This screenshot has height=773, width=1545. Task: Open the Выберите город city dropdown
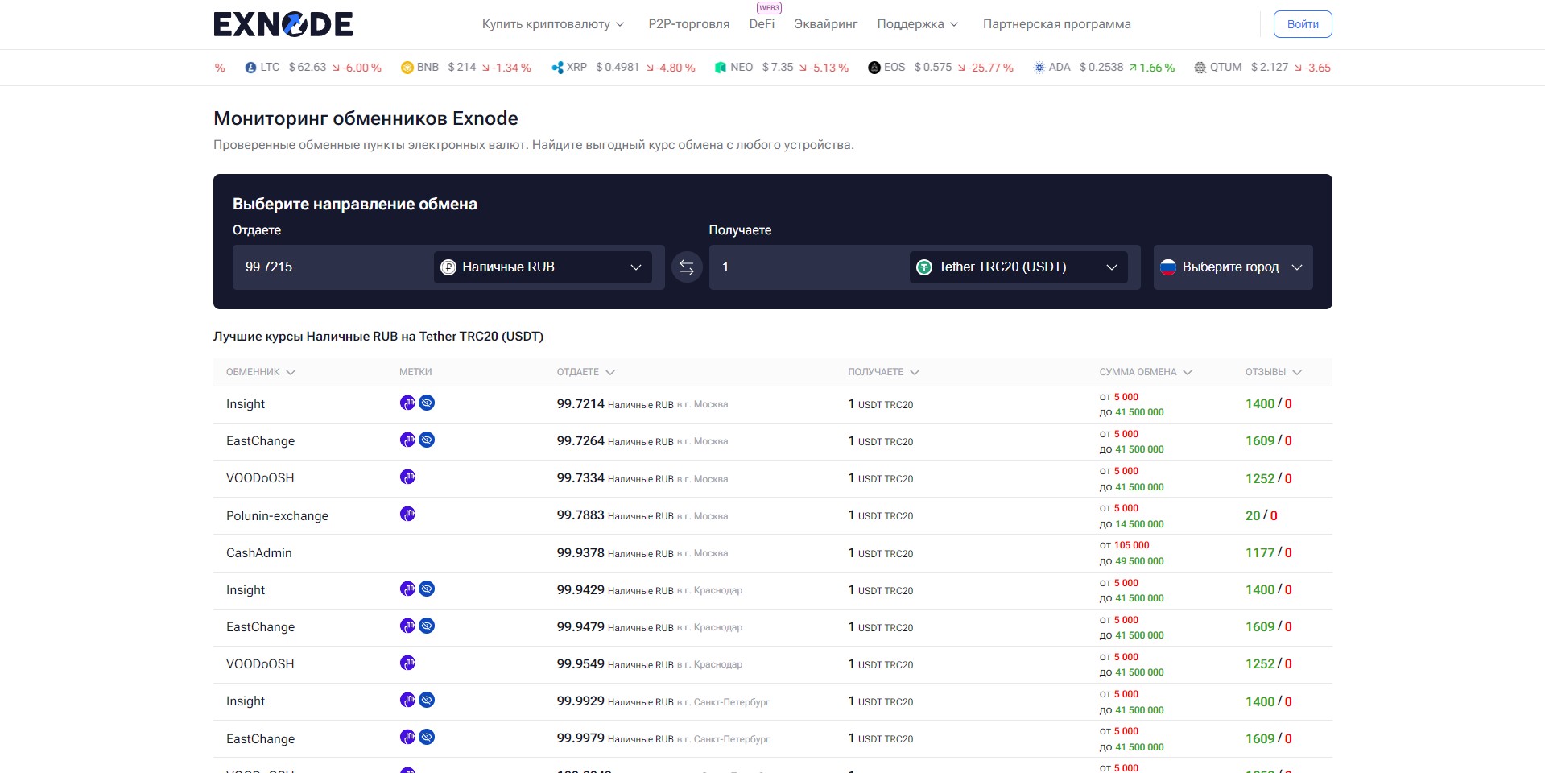(x=1233, y=267)
